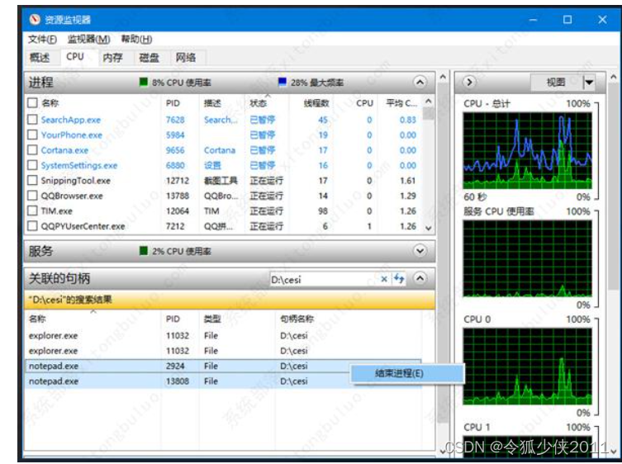Click the D:\cesi handle search field
This screenshot has height=464, width=622.
point(323,279)
